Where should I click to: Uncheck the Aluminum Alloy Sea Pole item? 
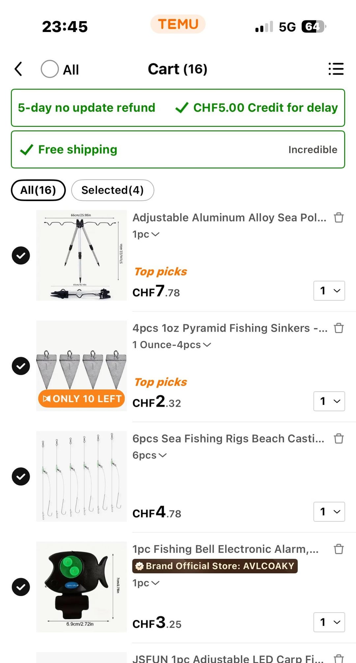point(21,256)
